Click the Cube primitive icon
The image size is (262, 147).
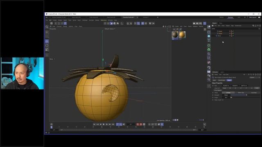pos(209,32)
